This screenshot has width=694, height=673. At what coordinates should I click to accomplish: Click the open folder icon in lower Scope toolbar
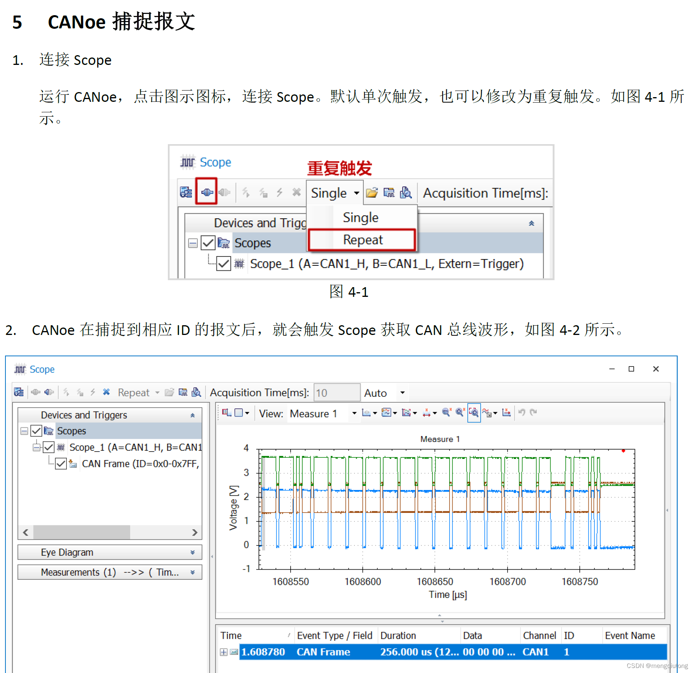[169, 392]
